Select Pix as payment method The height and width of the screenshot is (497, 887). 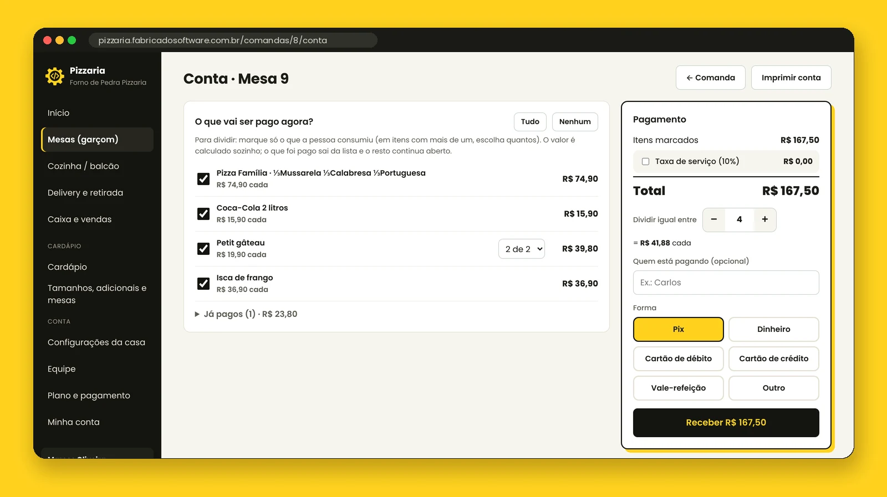click(x=679, y=329)
